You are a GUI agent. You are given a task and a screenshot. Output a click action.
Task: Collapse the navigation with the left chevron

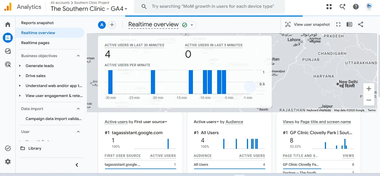[x=77, y=165]
